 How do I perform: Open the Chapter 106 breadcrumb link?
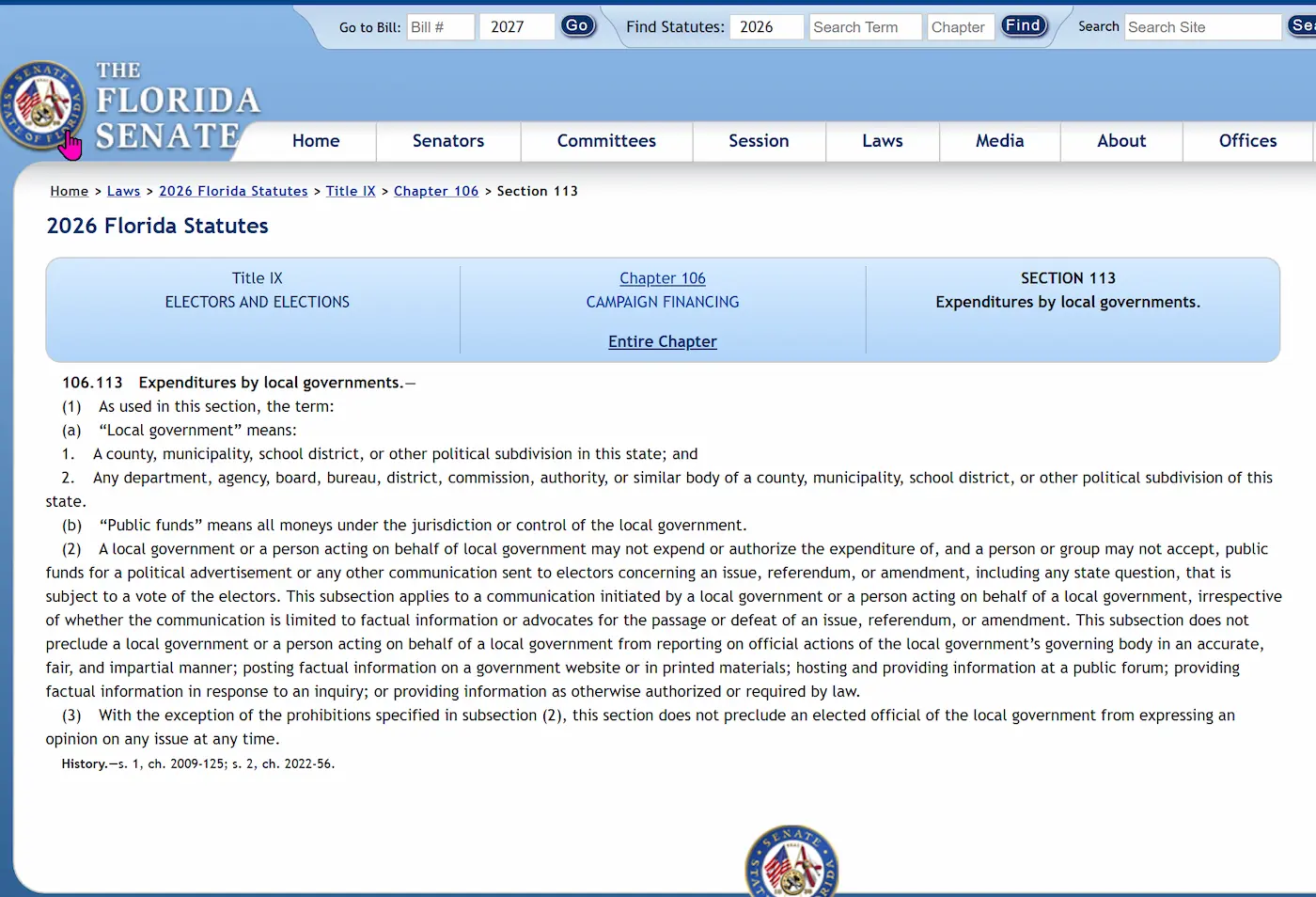[436, 191]
